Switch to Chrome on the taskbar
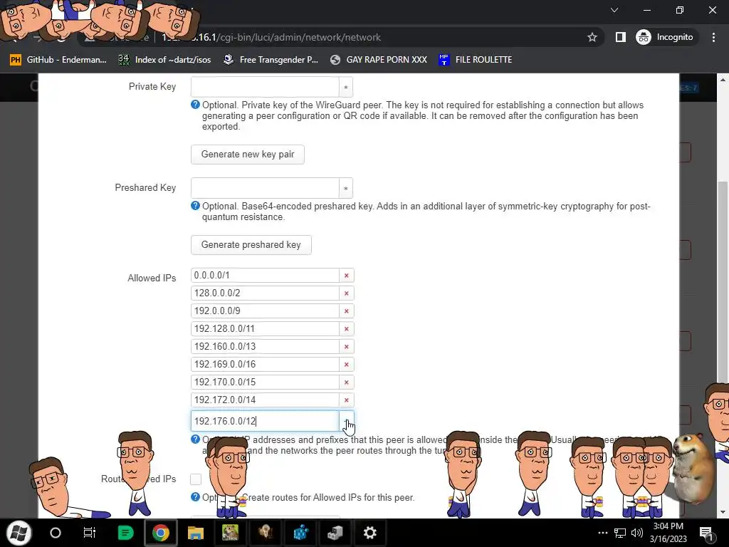 click(160, 533)
